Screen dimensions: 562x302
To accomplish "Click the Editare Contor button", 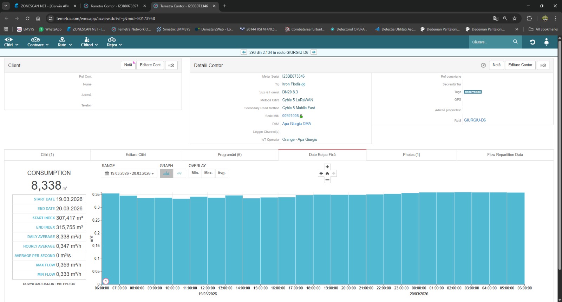I will [x=520, y=65].
